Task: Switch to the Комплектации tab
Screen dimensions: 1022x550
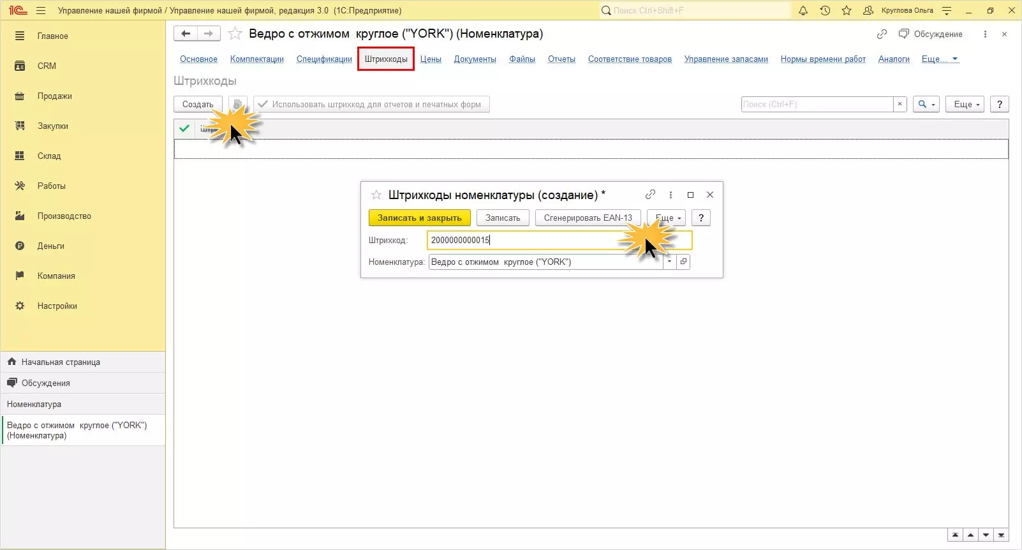Action: click(257, 59)
